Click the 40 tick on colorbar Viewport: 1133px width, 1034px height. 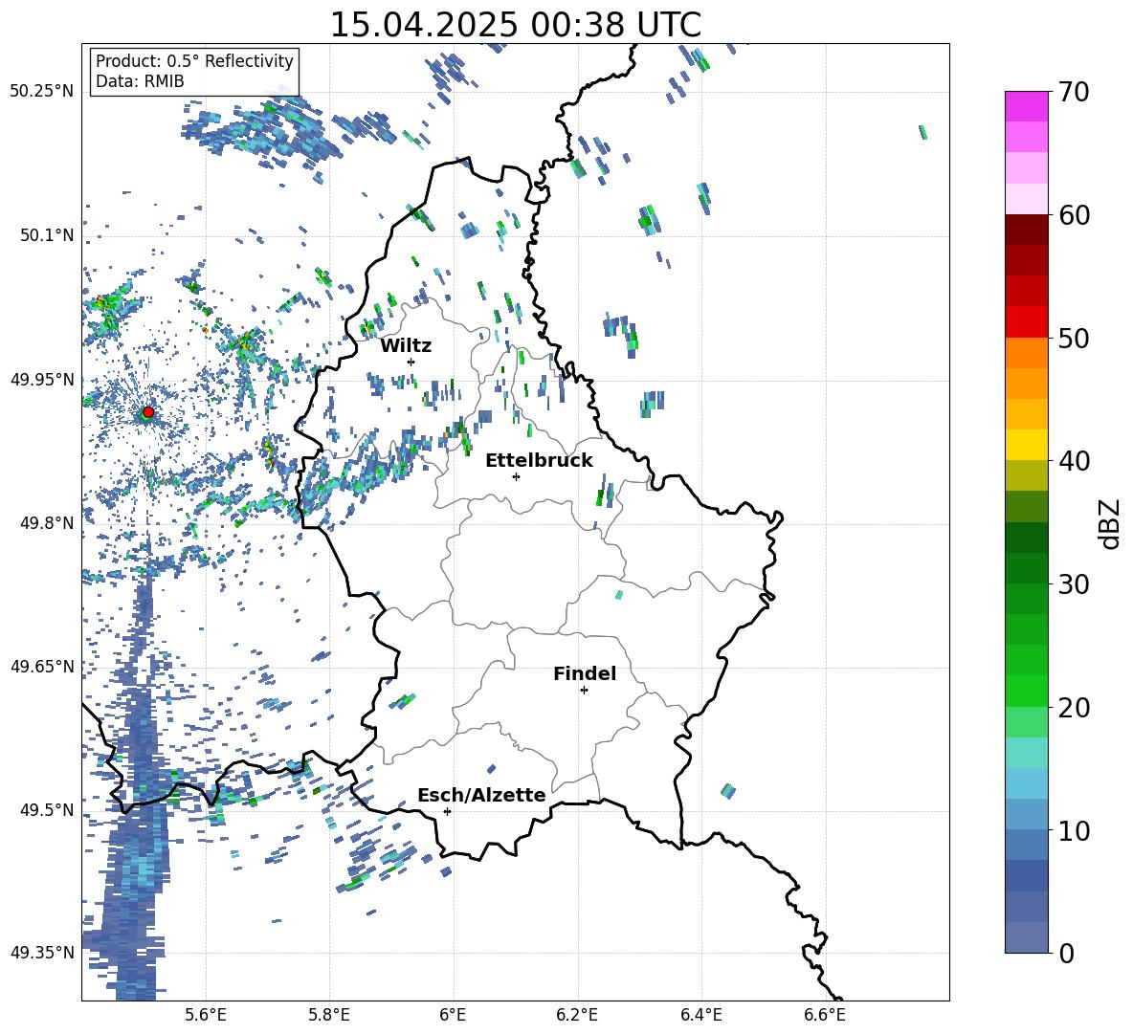[1074, 461]
